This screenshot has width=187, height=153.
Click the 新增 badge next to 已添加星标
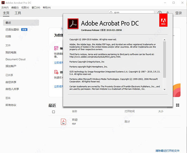click(24, 29)
